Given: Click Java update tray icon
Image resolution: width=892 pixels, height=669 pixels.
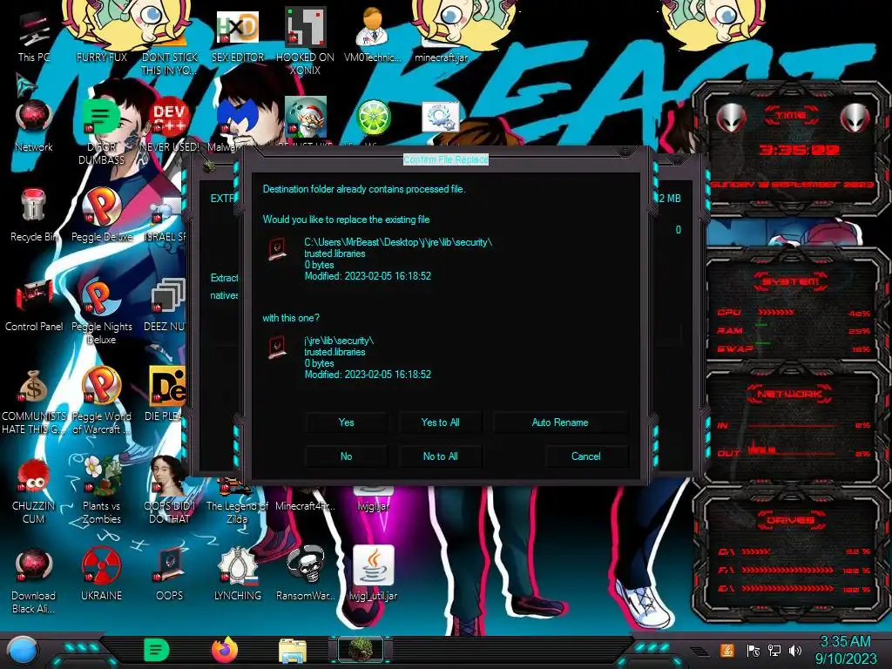Looking at the screenshot, I should pos(727,650).
